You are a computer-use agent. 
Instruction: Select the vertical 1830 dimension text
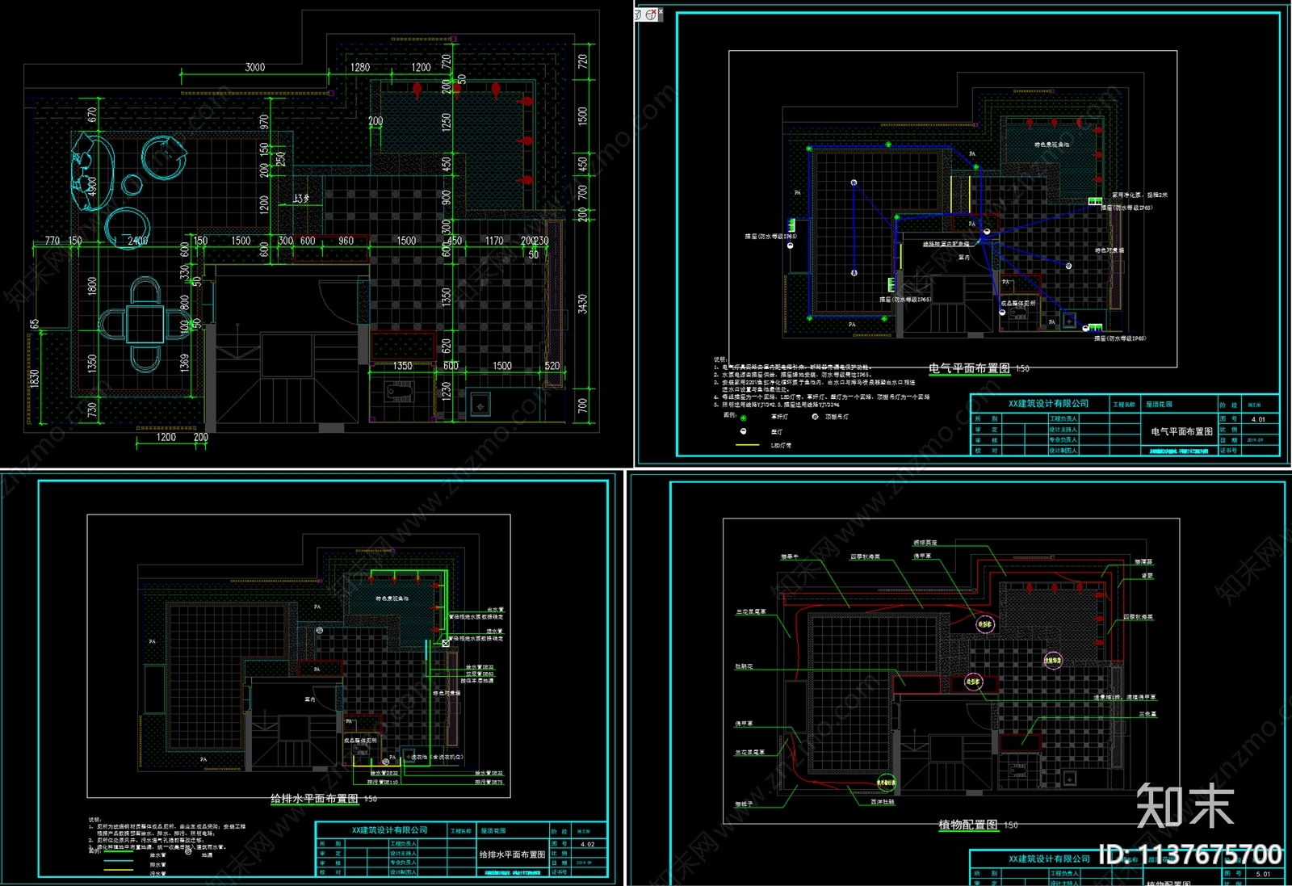[x=34, y=380]
